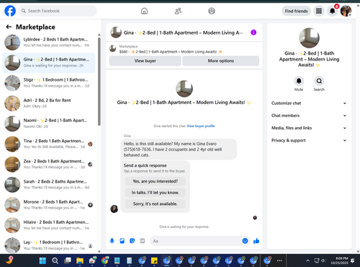
Task: Open the notifications bell
Action: [332, 11]
